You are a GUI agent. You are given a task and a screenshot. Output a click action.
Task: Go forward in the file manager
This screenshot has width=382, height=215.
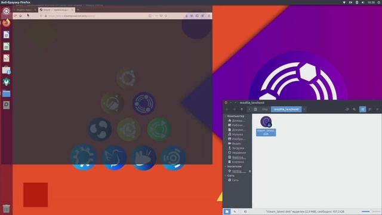click(x=235, y=109)
